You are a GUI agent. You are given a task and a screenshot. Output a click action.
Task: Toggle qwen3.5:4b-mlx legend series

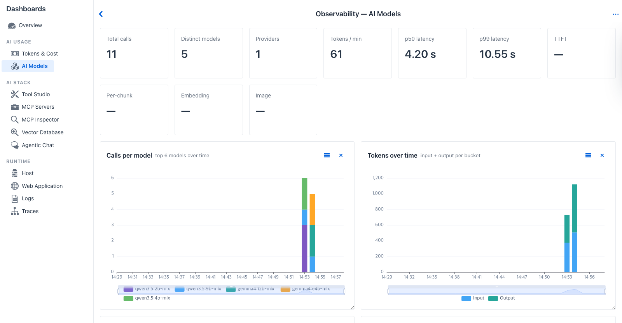147,298
